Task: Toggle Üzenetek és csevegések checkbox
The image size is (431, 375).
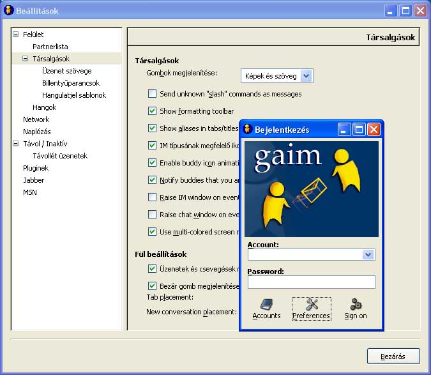Action: point(152,268)
